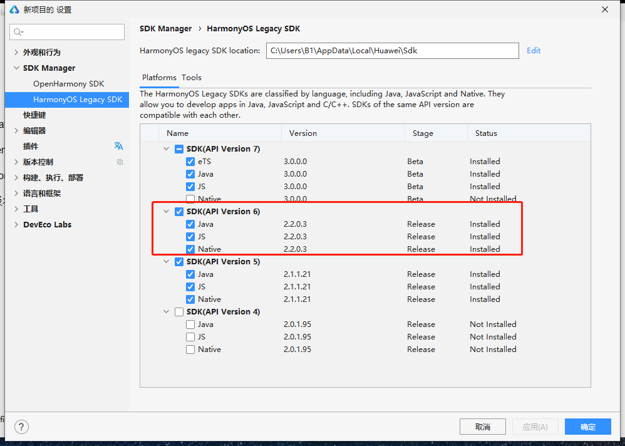Expand 版本控制 settings category
This screenshot has width=625, height=446.
[x=16, y=162]
